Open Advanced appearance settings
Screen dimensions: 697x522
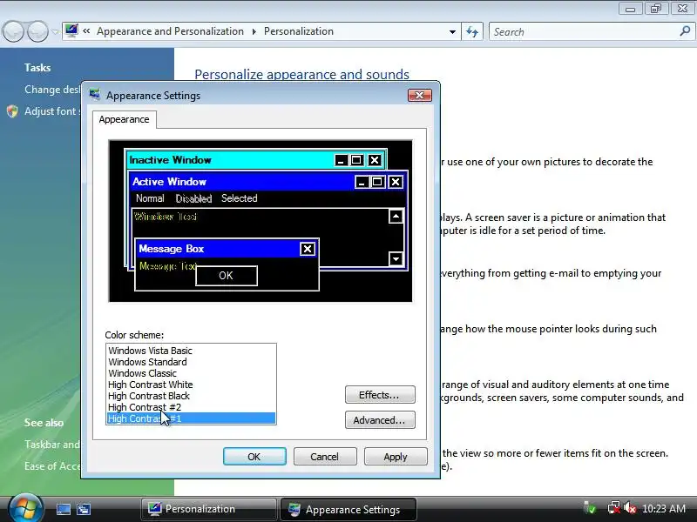tap(380, 420)
